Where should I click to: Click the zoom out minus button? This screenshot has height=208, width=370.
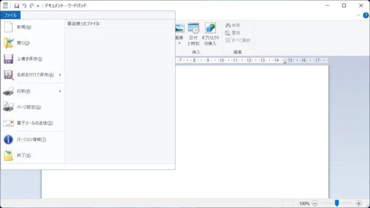click(314, 203)
